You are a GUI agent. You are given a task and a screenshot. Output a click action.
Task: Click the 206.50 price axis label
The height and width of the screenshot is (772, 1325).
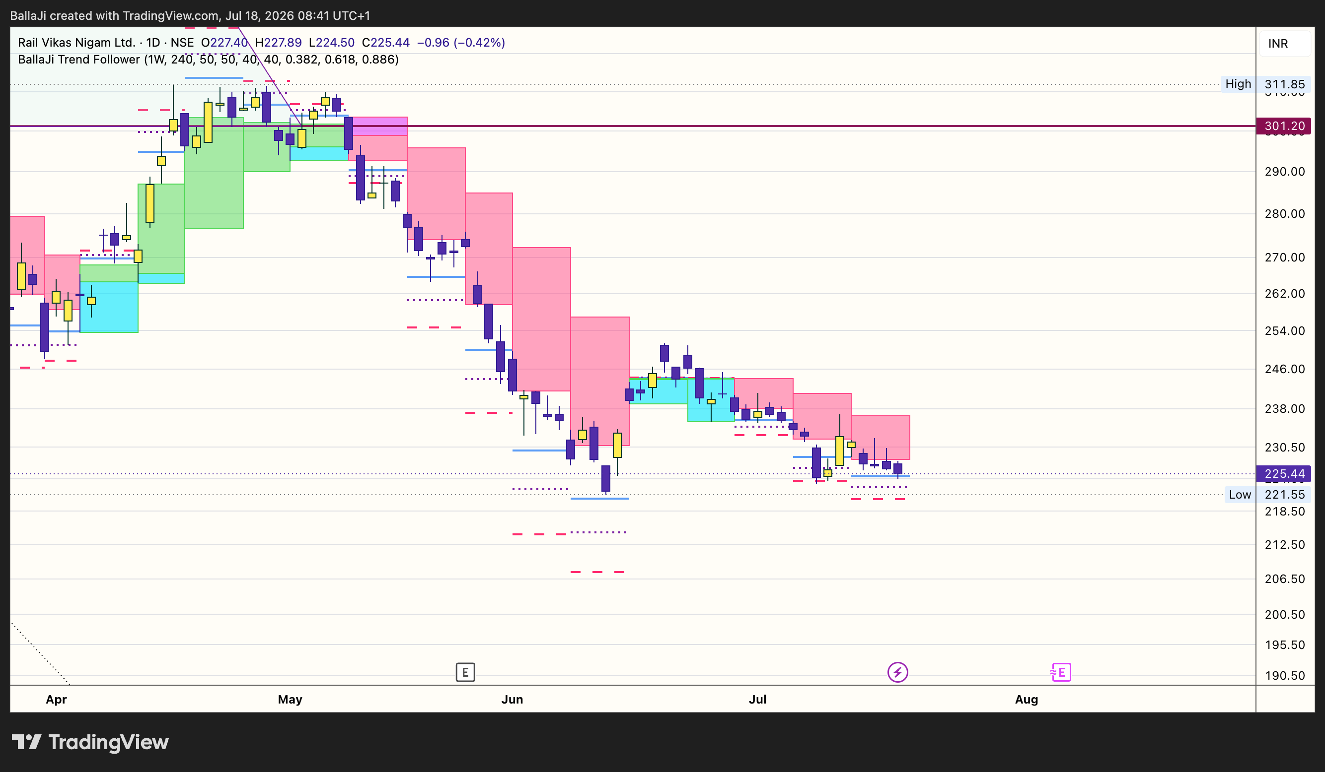click(x=1284, y=579)
